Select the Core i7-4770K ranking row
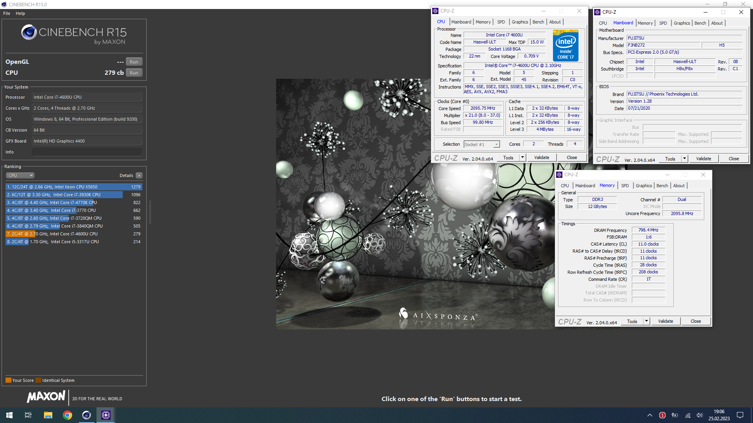 tap(74, 202)
